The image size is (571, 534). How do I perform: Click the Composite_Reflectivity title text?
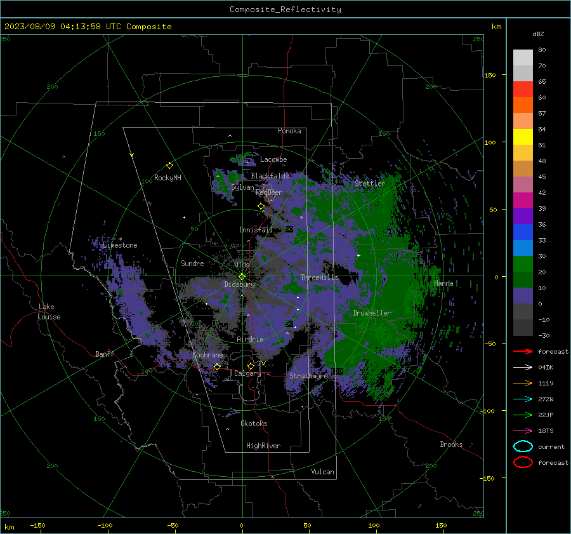click(x=285, y=10)
